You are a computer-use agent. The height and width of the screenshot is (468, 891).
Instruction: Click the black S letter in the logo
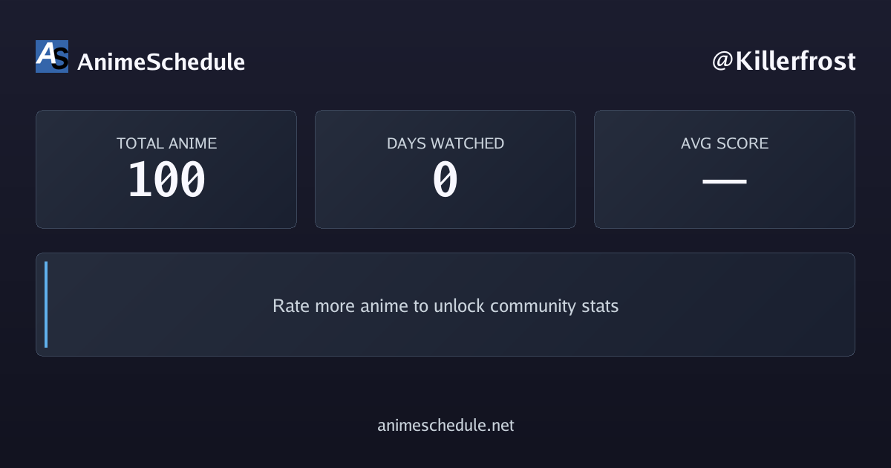pyautogui.click(x=60, y=59)
